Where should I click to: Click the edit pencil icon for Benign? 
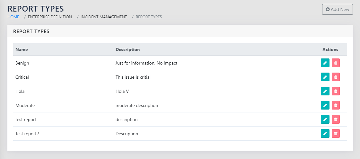click(x=325, y=63)
